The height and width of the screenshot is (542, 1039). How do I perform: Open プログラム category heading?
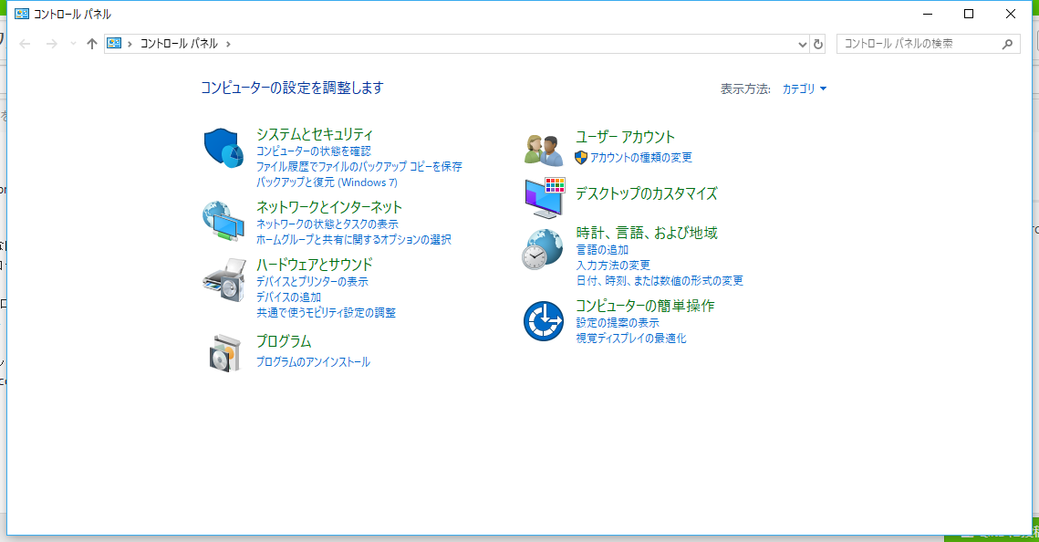(x=284, y=341)
